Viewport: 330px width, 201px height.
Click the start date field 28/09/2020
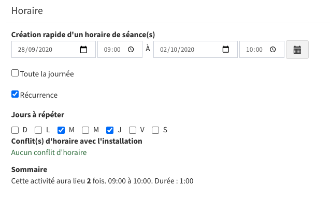[x=53, y=50]
